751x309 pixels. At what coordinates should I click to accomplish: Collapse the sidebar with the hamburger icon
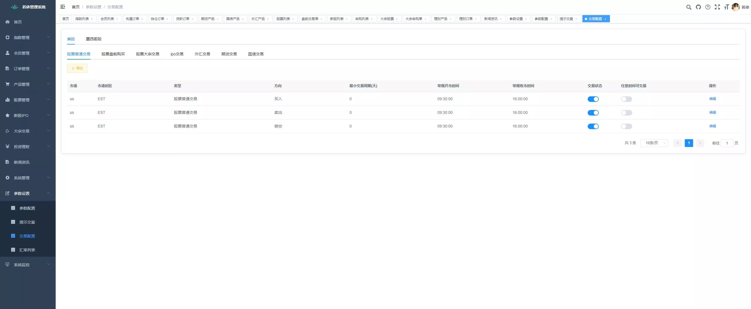click(62, 7)
